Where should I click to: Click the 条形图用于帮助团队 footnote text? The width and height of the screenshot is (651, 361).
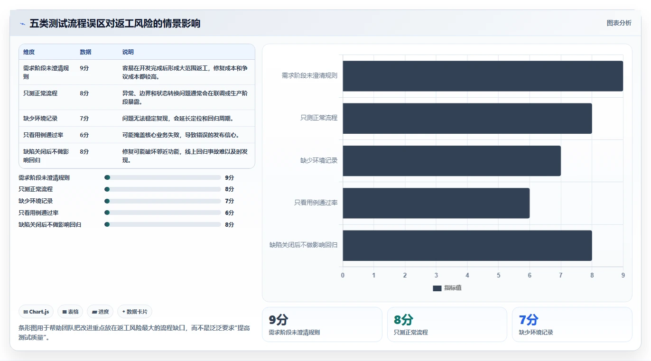coord(134,333)
